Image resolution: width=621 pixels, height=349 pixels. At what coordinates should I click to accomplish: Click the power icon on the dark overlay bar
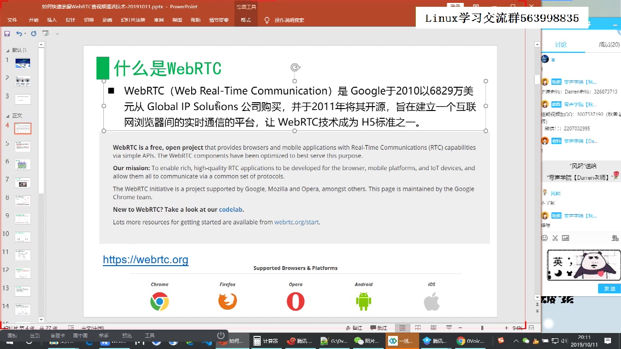221,335
